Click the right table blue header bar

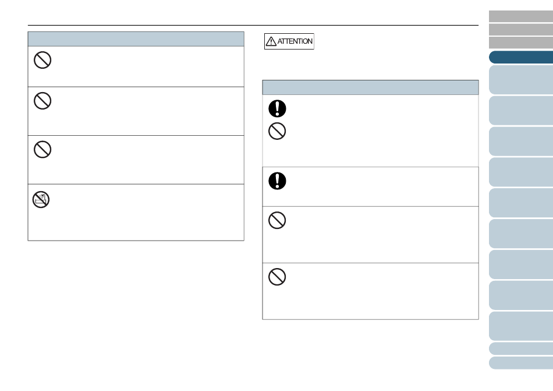tap(370, 87)
